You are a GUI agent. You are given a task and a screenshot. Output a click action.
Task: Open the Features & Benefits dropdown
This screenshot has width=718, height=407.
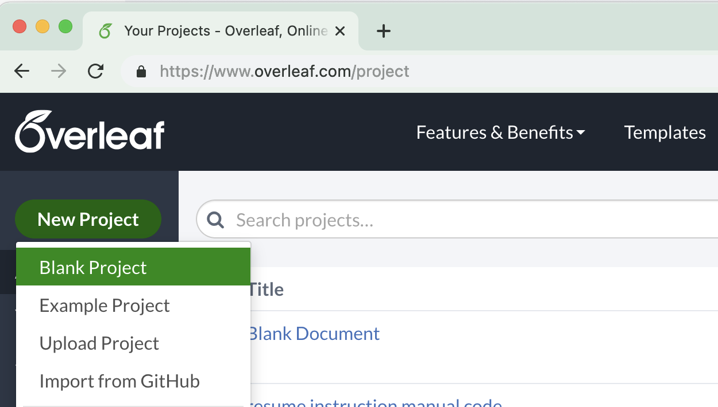tap(500, 132)
